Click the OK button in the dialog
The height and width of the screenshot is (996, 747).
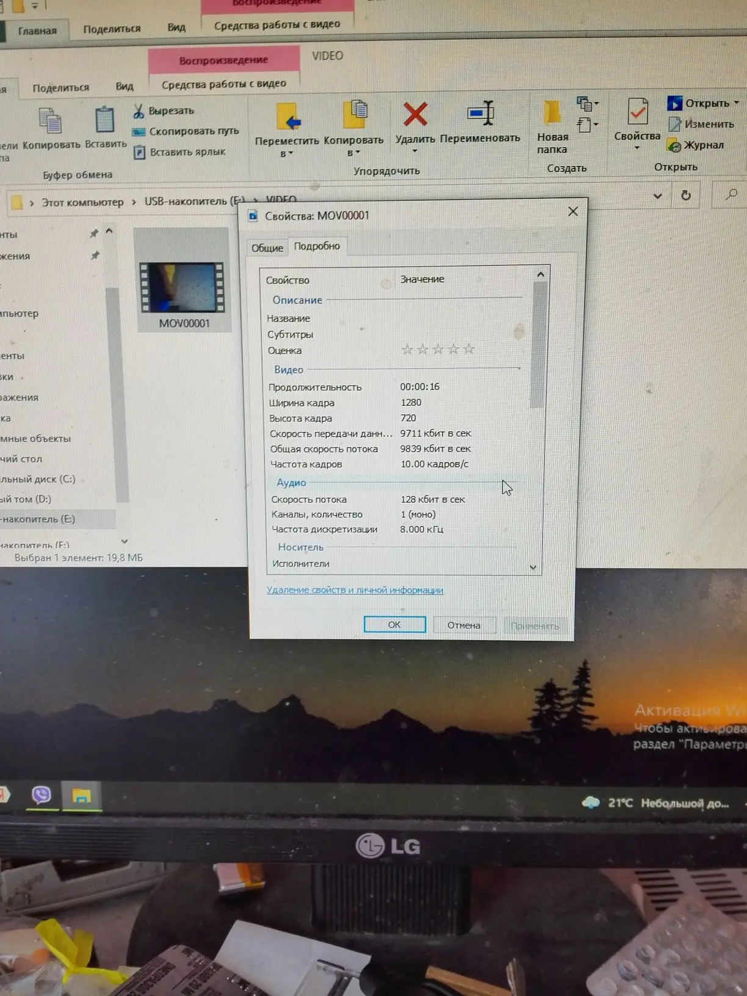(x=394, y=624)
